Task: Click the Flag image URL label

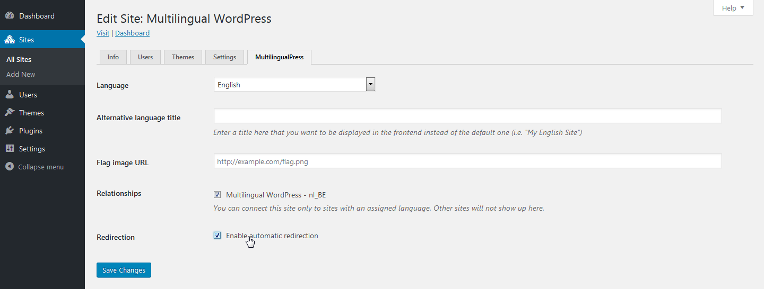Action: (x=123, y=162)
